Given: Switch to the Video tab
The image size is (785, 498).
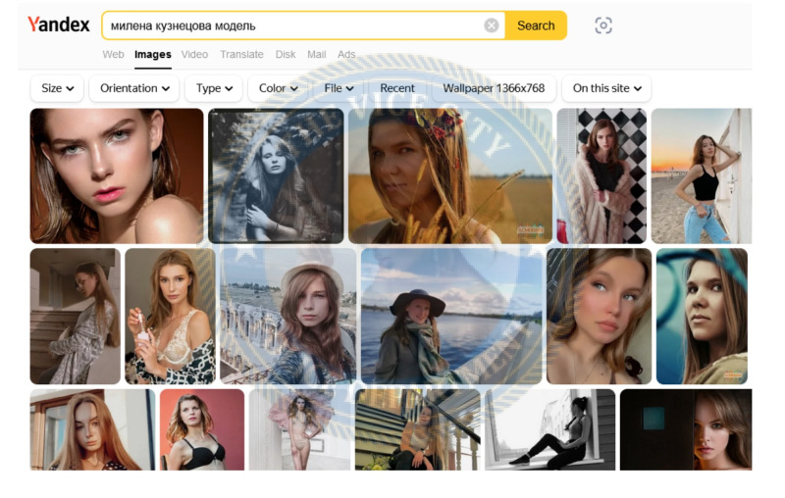Looking at the screenshot, I should click(x=194, y=55).
